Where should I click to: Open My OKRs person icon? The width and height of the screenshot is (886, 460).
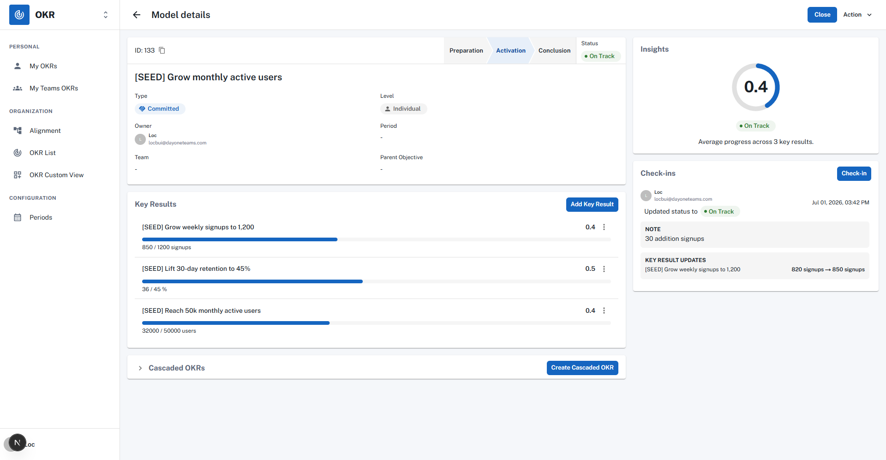(18, 66)
